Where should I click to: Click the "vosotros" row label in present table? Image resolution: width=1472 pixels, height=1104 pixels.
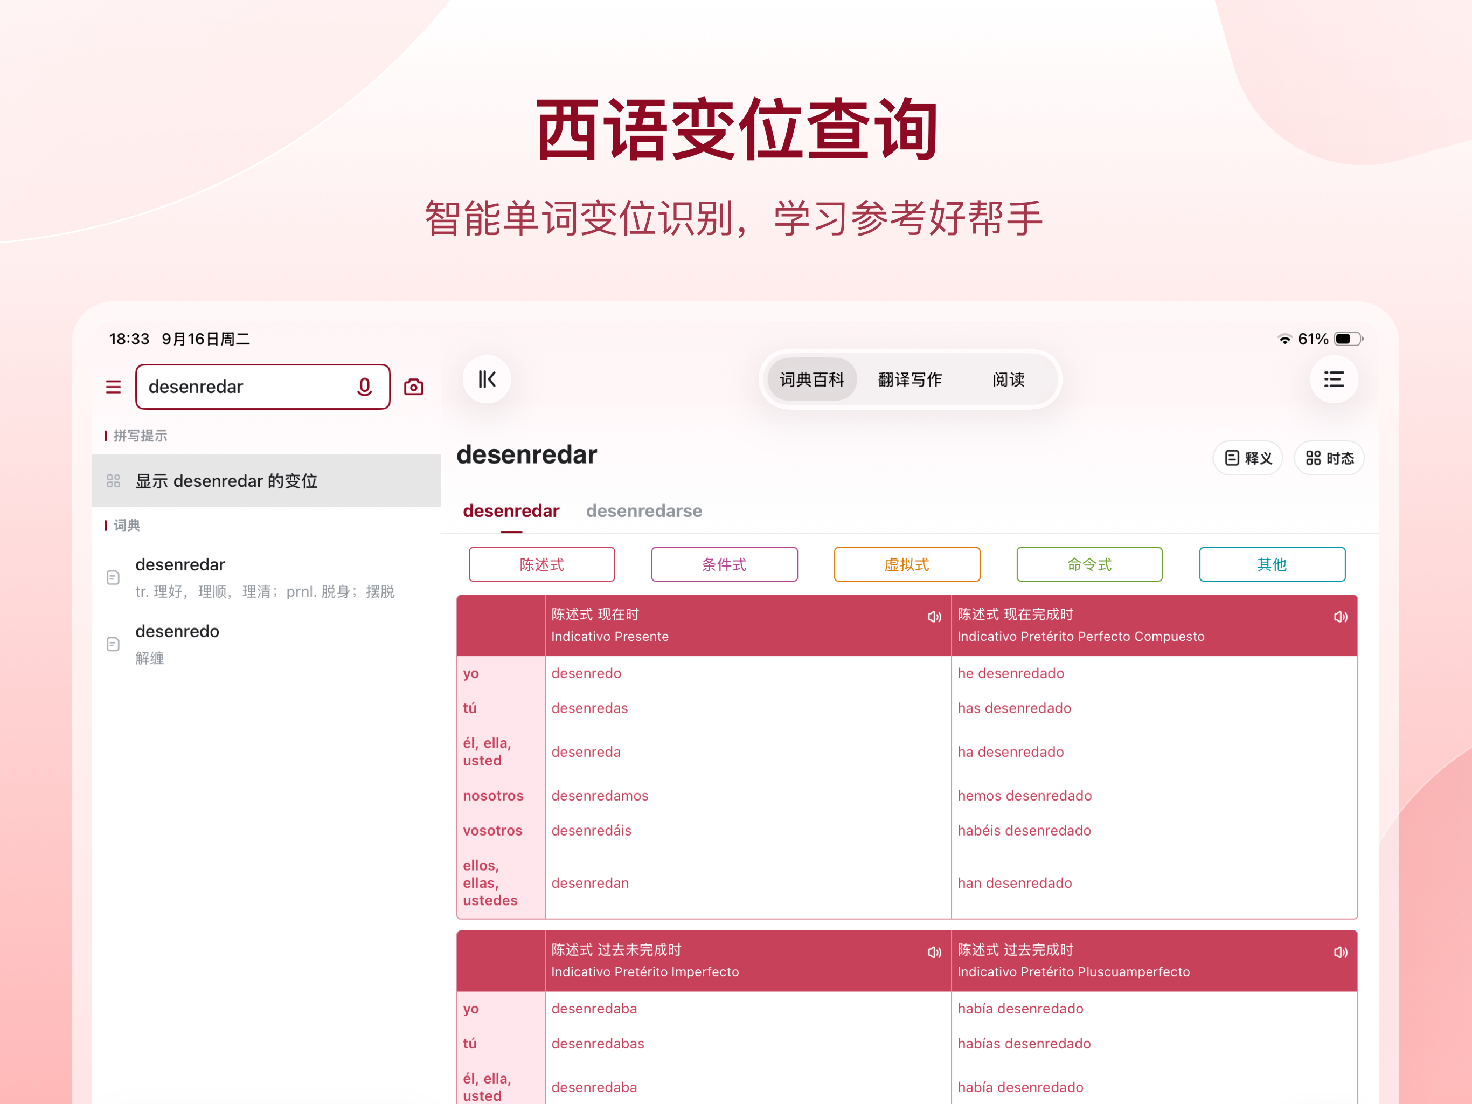492,830
